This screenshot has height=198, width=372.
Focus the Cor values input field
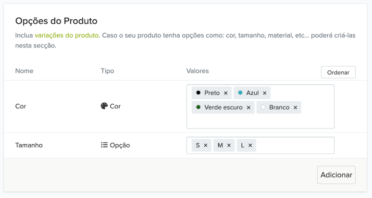click(x=260, y=121)
